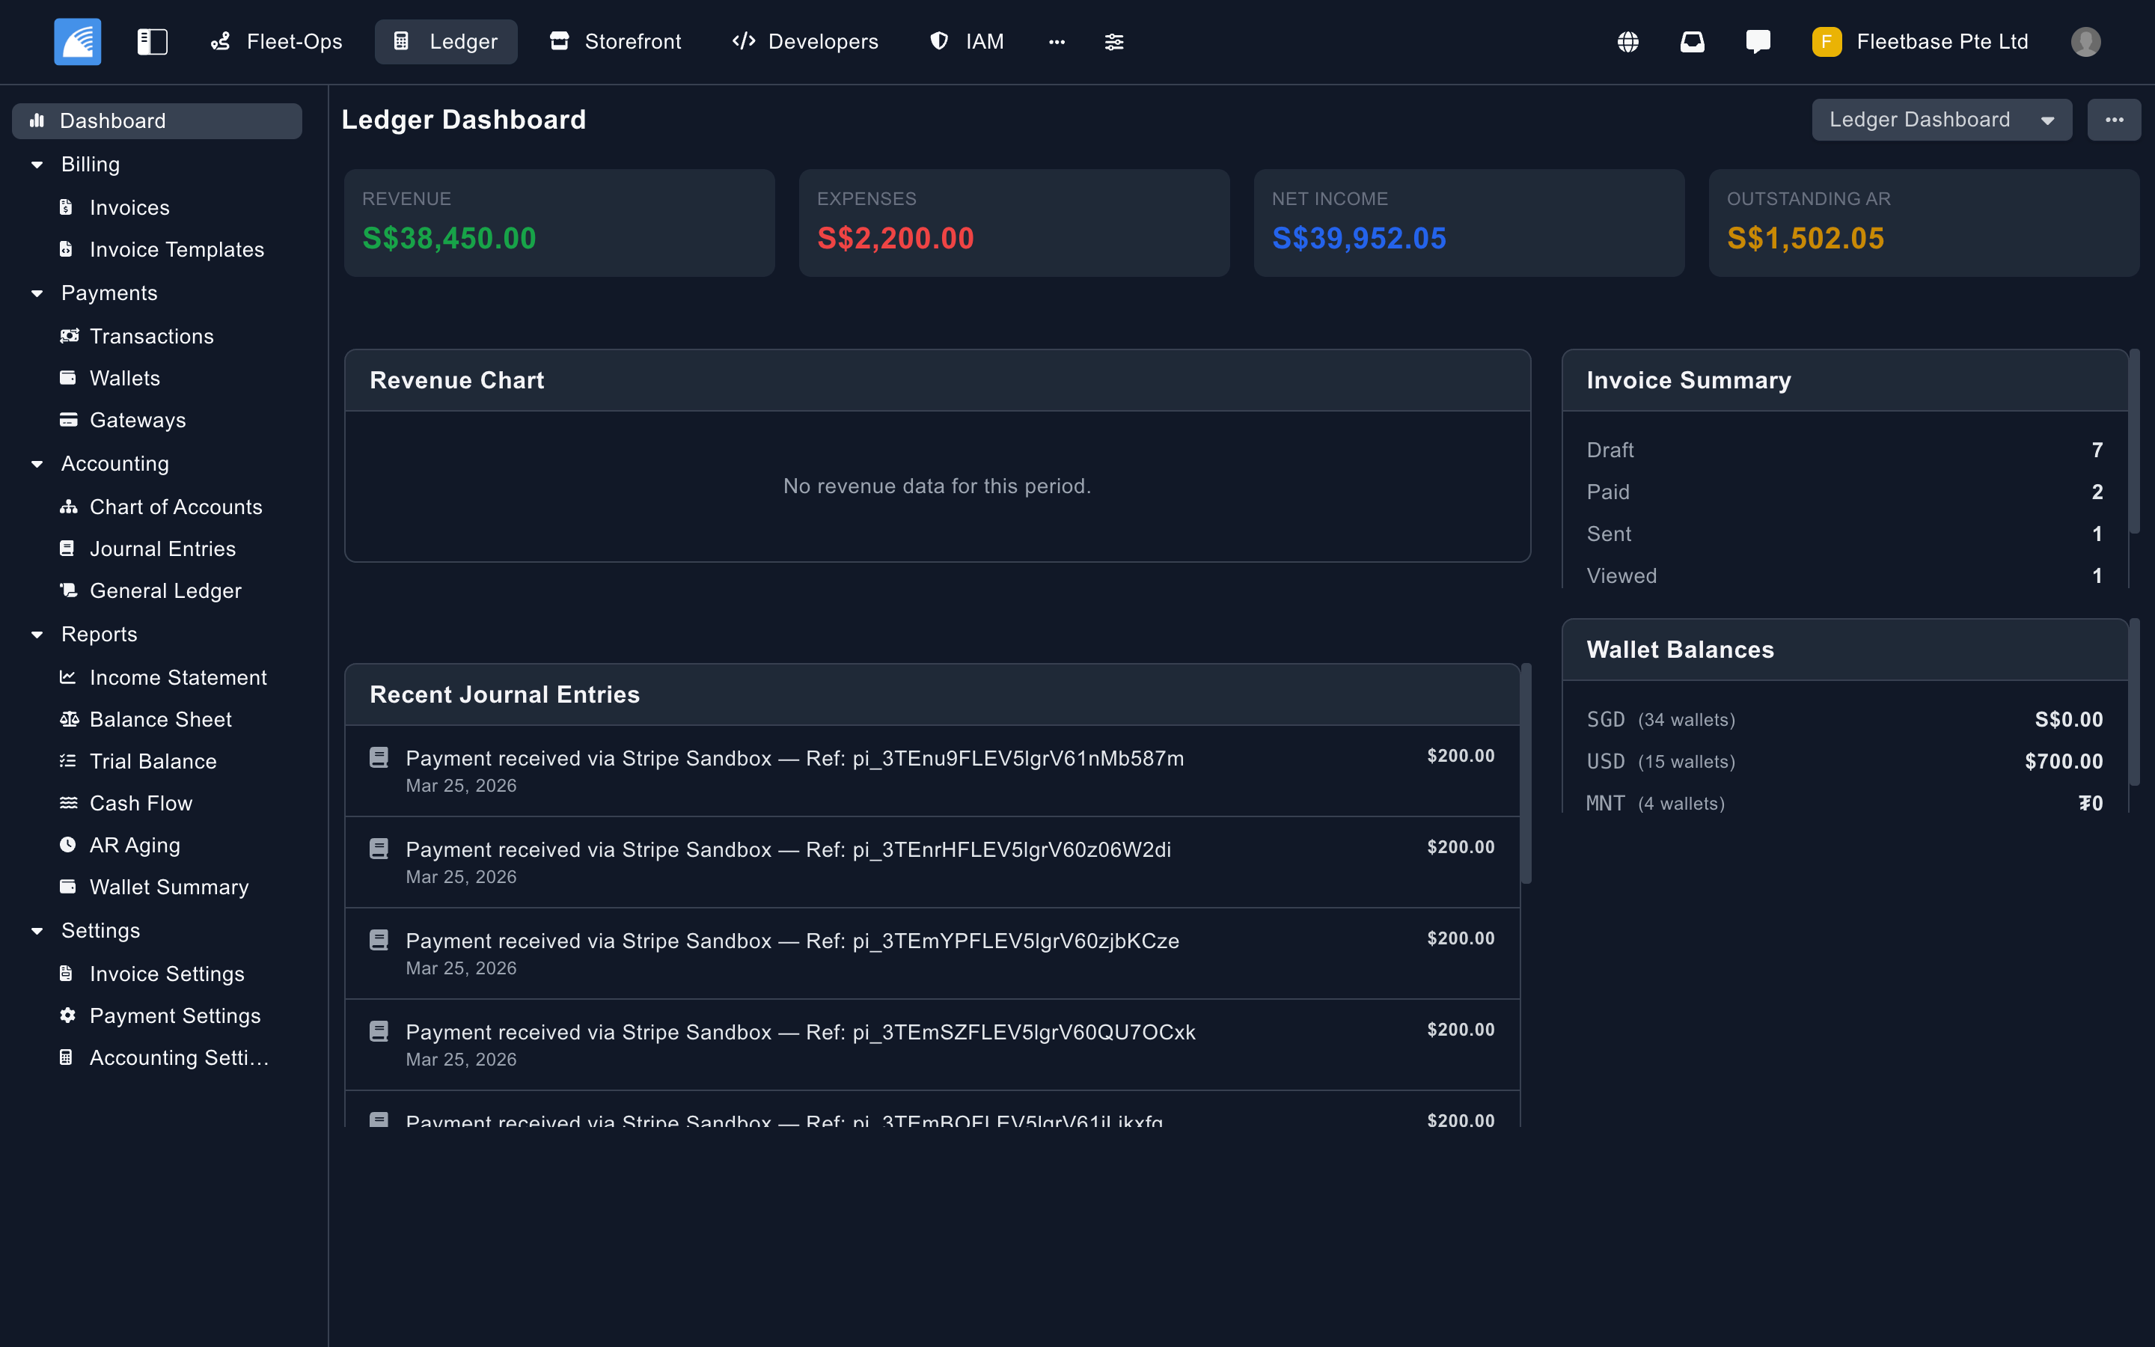Select Dashboard in the sidebar

[x=156, y=120]
